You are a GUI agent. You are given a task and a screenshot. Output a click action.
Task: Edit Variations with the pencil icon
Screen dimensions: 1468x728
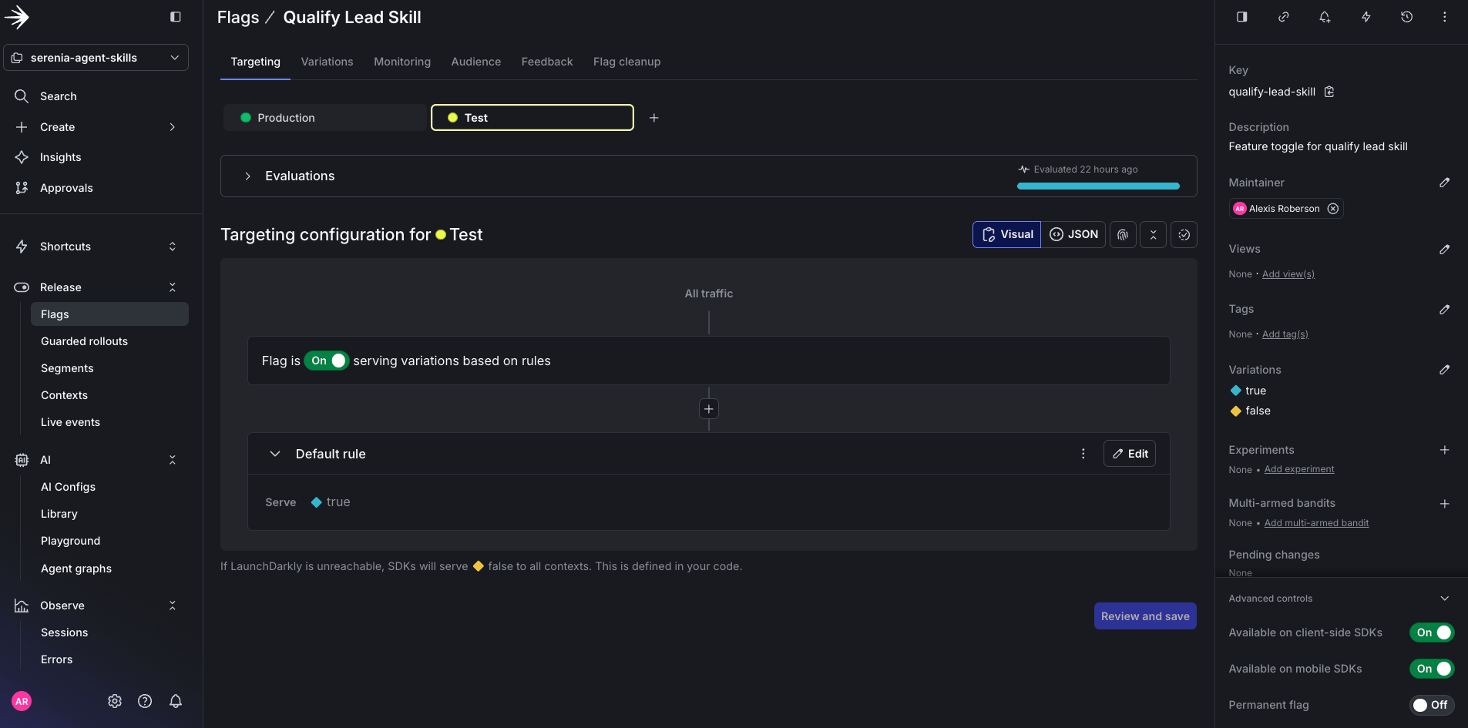tap(1445, 370)
